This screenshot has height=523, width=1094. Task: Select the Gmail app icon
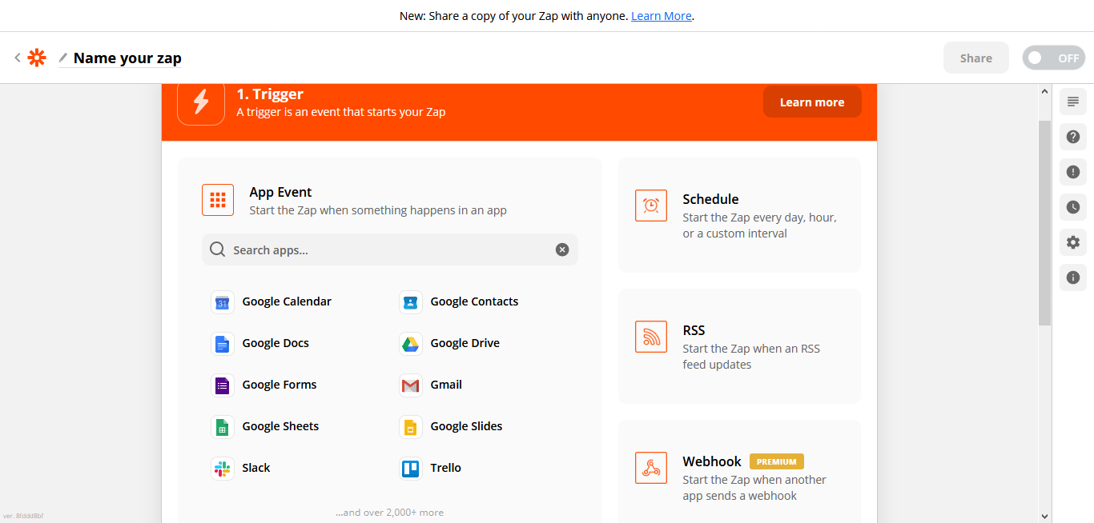[x=410, y=385]
